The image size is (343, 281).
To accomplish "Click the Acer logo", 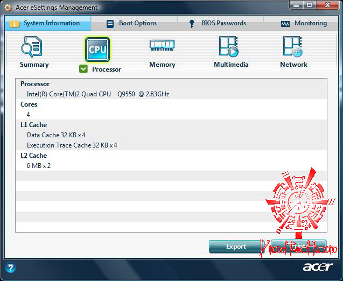I will pyautogui.click(x=318, y=267).
